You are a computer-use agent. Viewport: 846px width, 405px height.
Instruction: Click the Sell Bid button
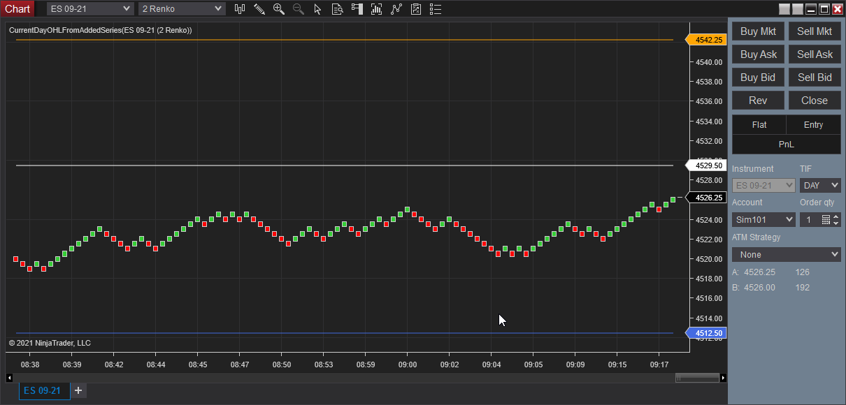pos(815,78)
